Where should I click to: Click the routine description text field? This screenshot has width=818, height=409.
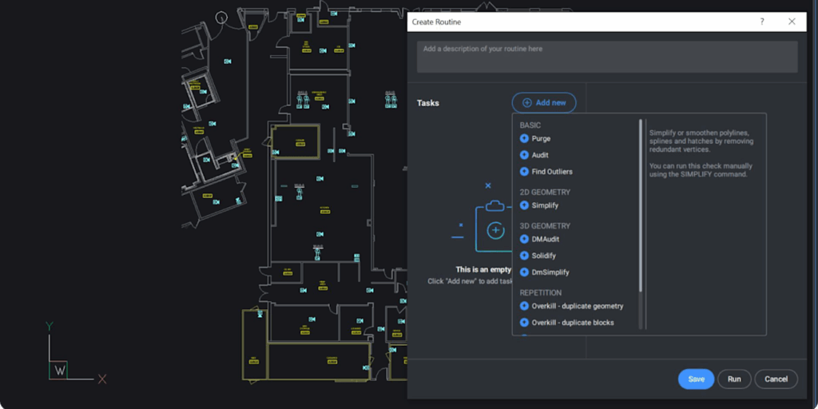[x=606, y=57]
